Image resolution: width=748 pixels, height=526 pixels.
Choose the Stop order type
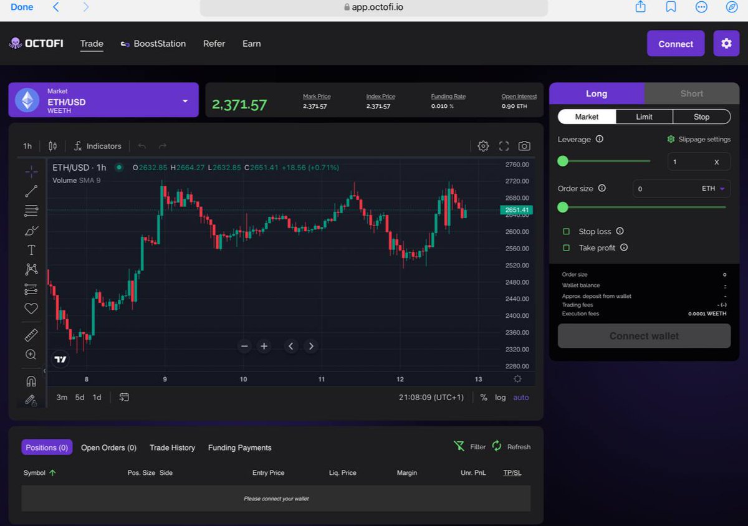click(701, 117)
